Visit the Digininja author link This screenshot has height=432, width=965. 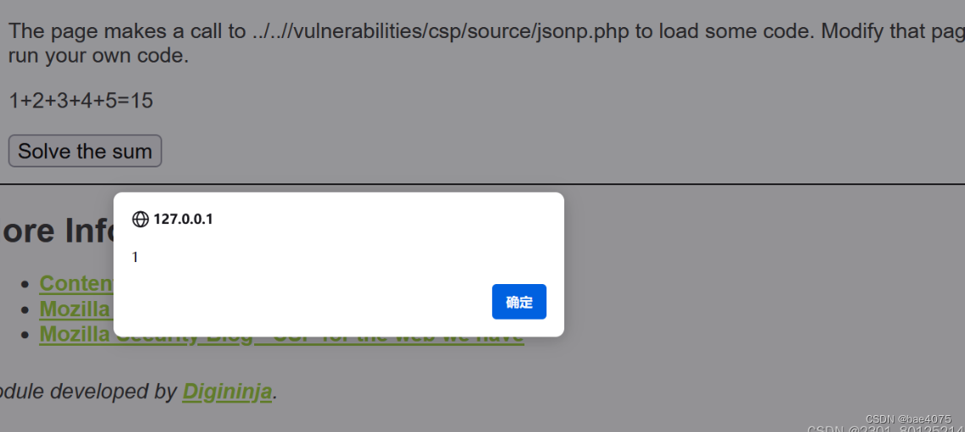(x=227, y=392)
